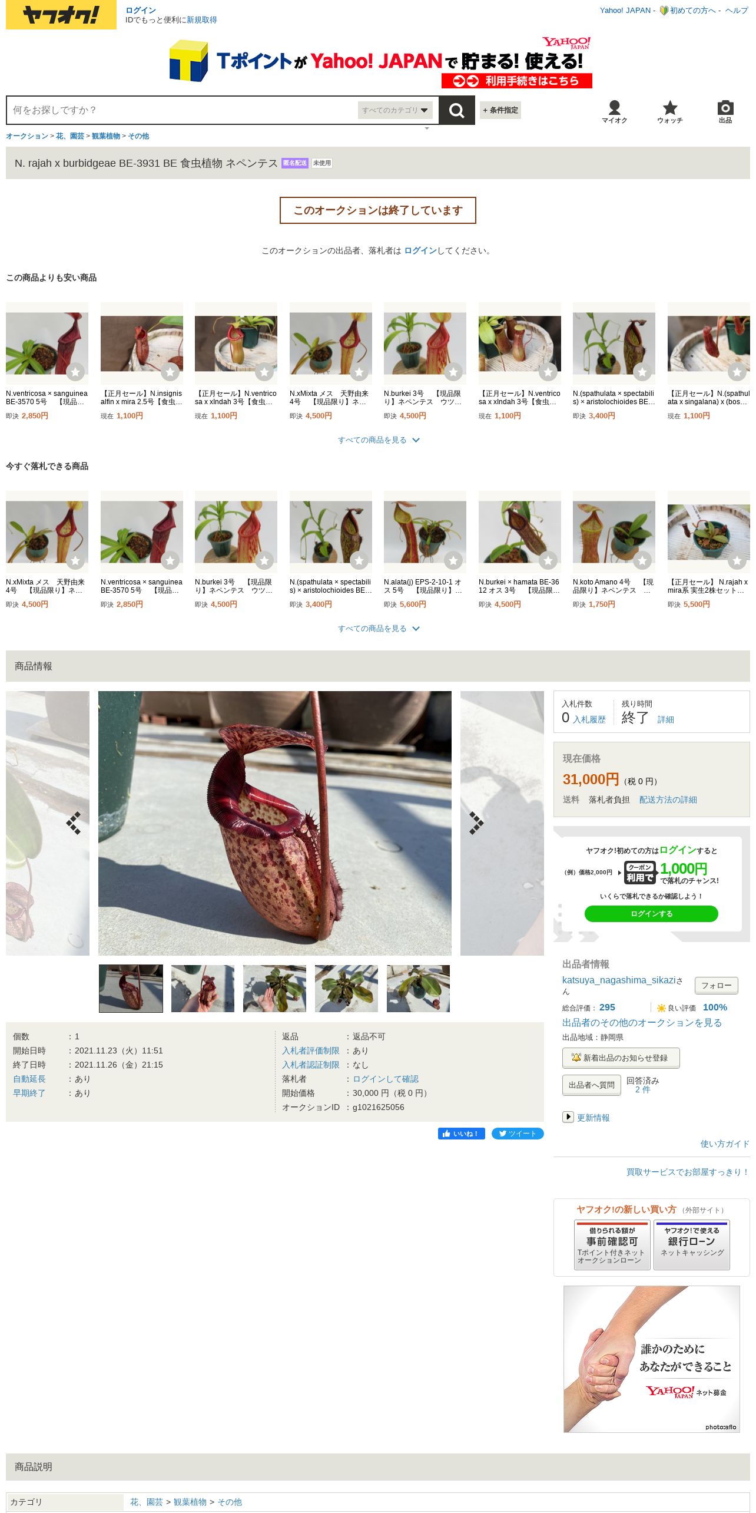Toggle watch star on N.insignis alfin x mira
The image size is (756, 1513).
[170, 372]
